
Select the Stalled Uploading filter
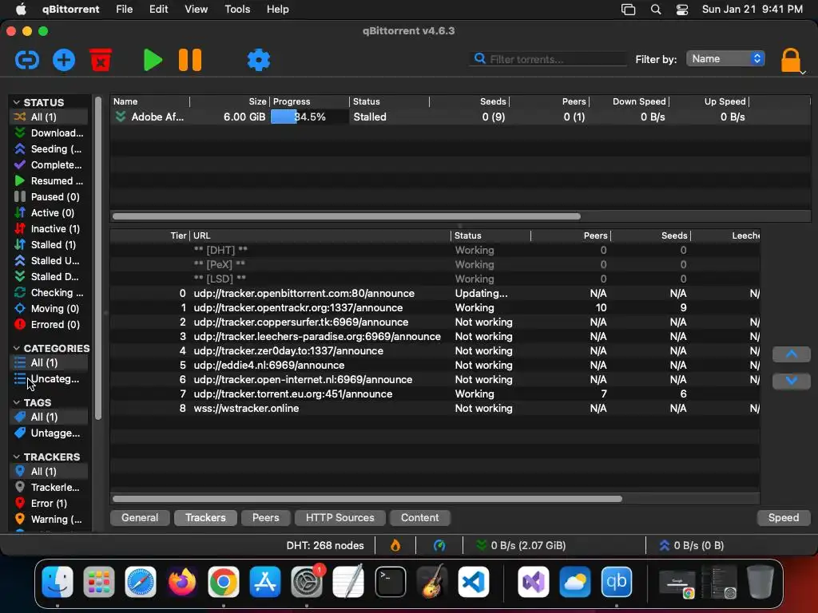49,261
